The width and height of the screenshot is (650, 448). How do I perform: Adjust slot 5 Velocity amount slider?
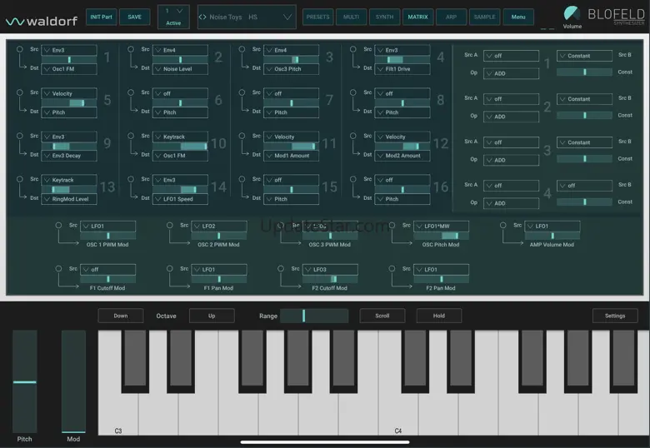(x=69, y=102)
